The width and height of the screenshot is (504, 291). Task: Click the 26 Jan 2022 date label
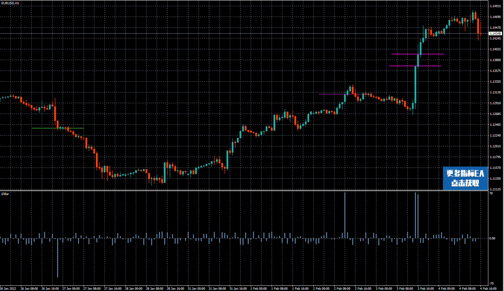8,289
